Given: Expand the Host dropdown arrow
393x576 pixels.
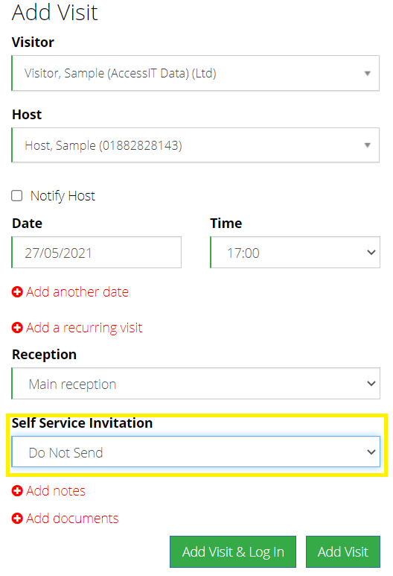Looking at the screenshot, I should (367, 145).
